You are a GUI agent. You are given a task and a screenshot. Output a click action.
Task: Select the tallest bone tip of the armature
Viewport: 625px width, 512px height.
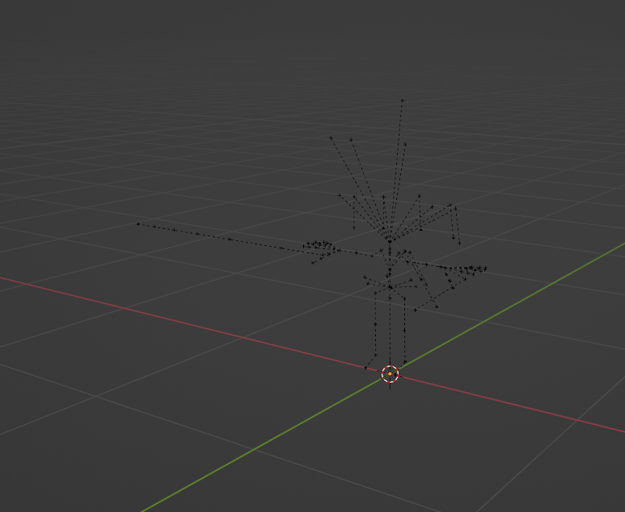pyautogui.click(x=402, y=100)
